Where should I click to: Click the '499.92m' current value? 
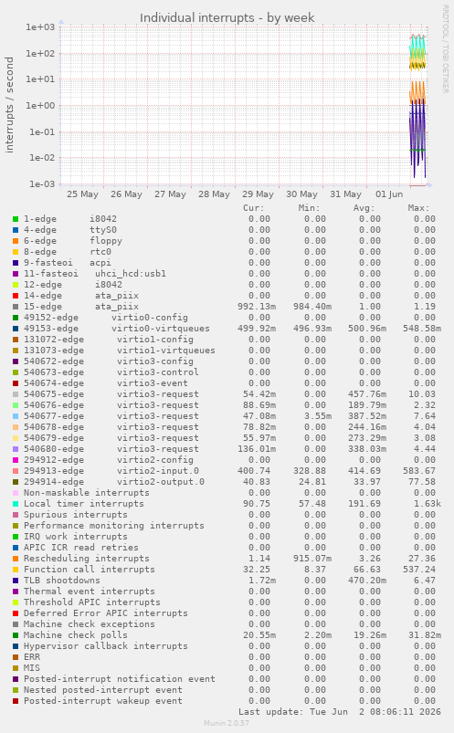(x=257, y=329)
